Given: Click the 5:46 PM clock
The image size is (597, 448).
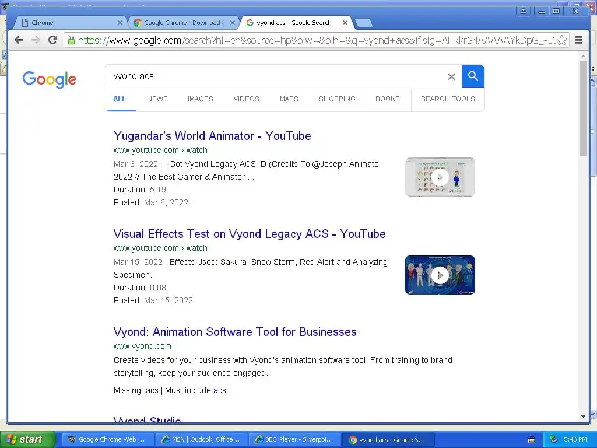Looking at the screenshot, I should [575, 440].
